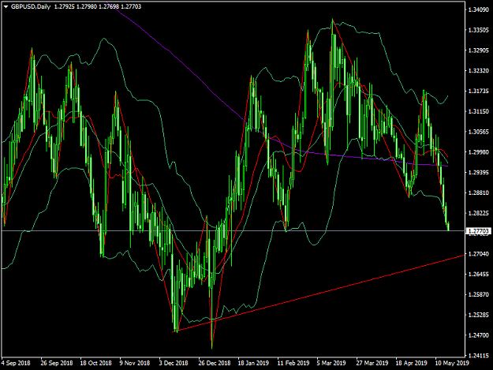Click price level 1.25870 on the scale
Screen dimensions: 493x370
tap(479, 294)
